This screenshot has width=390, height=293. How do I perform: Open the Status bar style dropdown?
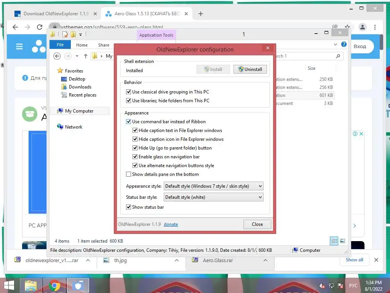click(x=213, y=197)
